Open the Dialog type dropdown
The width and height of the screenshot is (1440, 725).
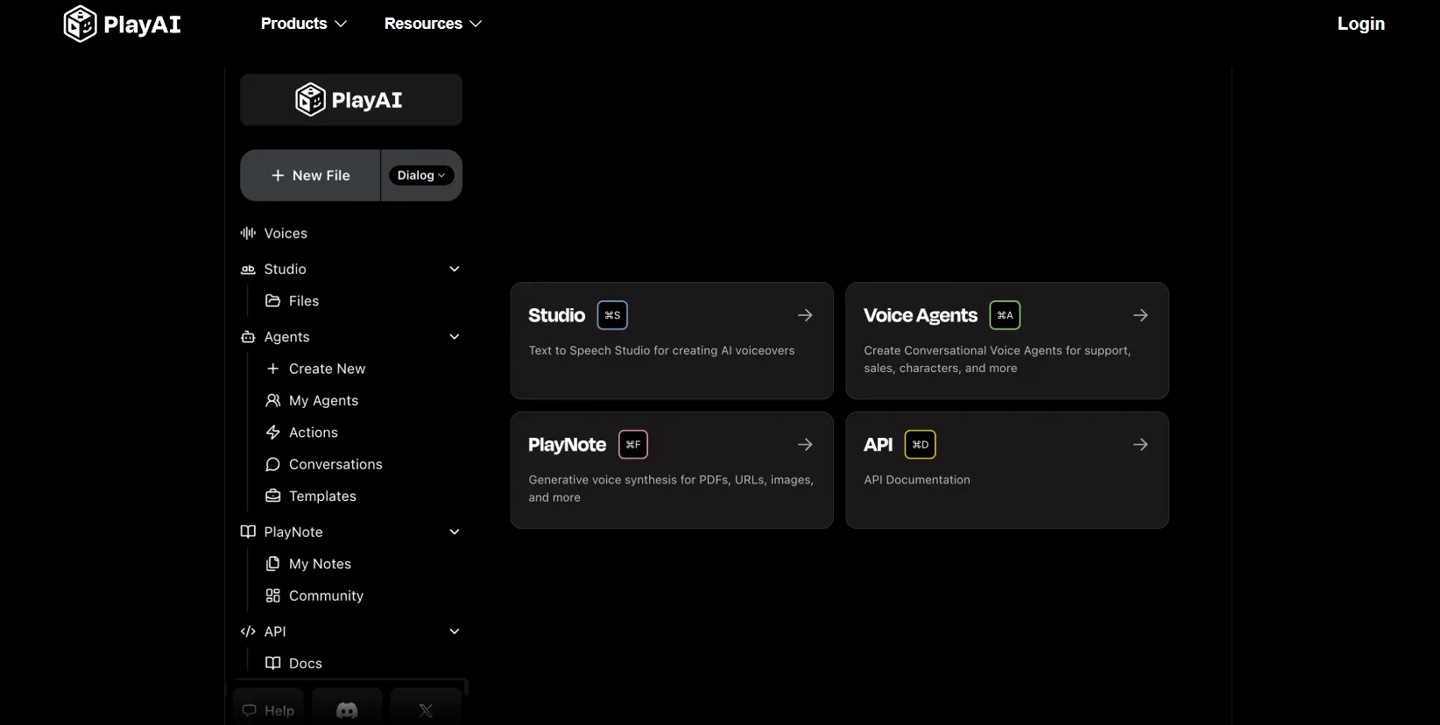click(x=421, y=175)
